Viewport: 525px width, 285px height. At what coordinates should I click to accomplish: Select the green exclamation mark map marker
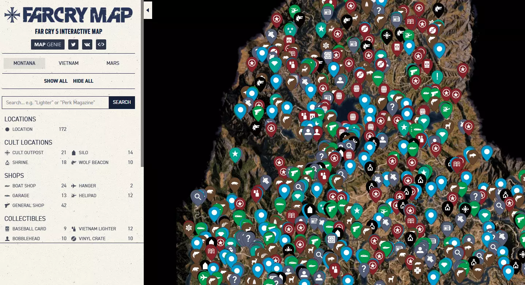[437, 77]
